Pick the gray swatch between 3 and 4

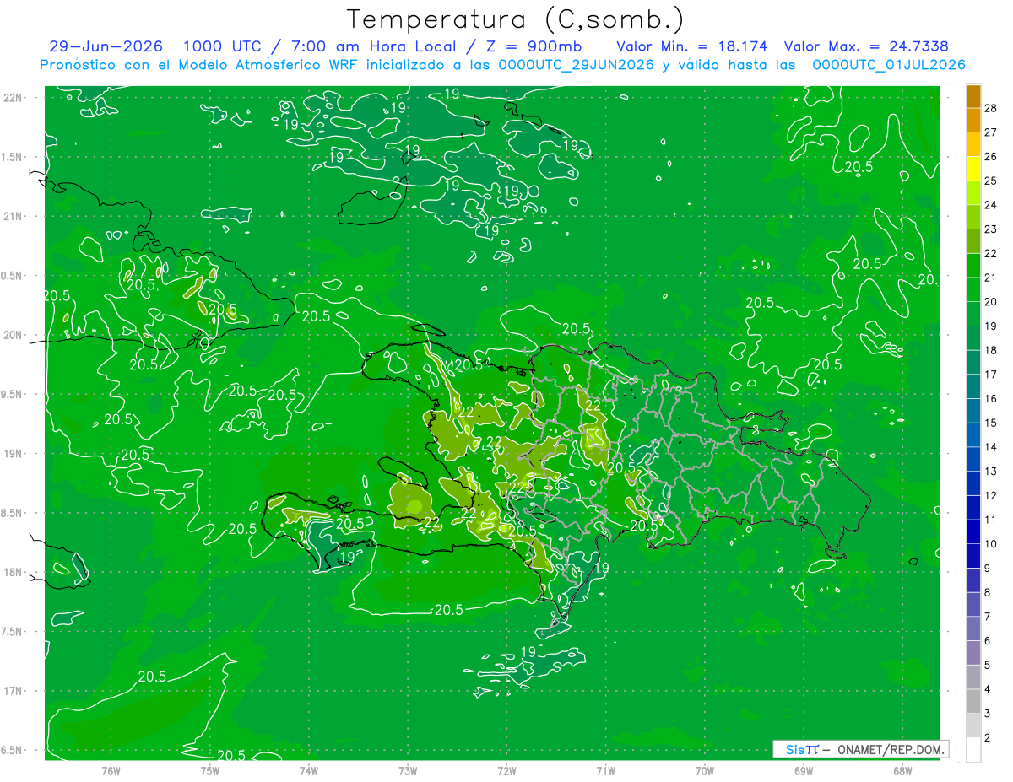(x=973, y=701)
